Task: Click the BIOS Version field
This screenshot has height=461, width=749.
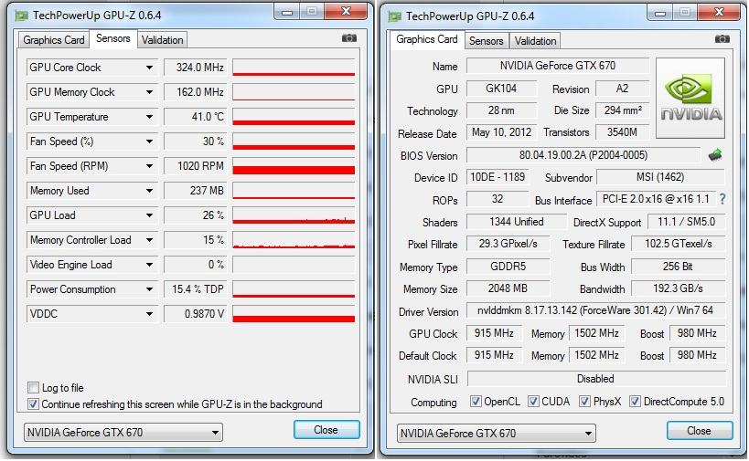Action: pyautogui.click(x=583, y=155)
